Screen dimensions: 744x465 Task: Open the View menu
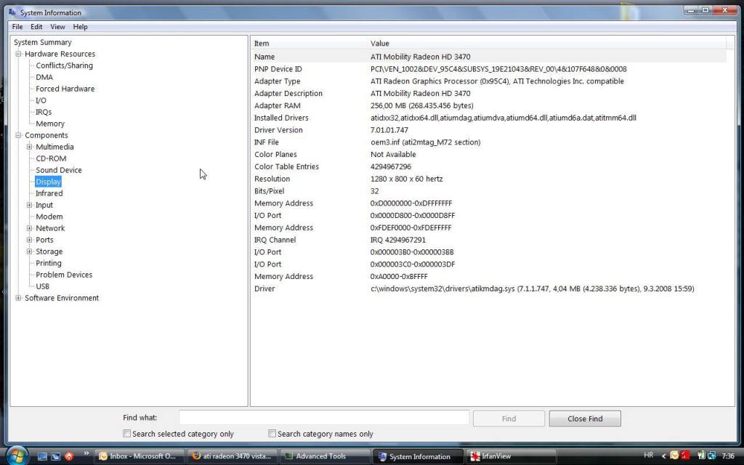[57, 27]
